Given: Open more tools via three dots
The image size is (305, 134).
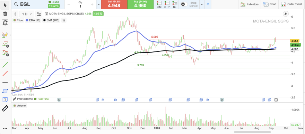Looking at the screenshot, I should point(5,128).
